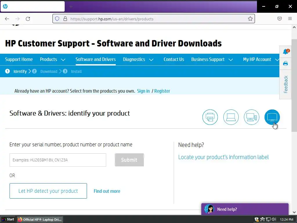
Task: Open the Save to Pocket icon
Action: (x=280, y=19)
